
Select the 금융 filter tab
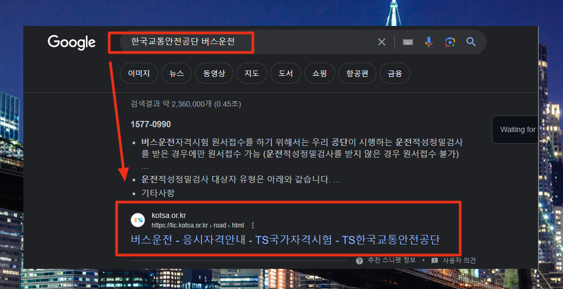[395, 73]
